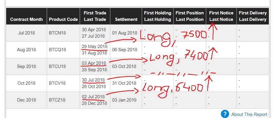
Task: Open the About This Report link
Action: pyautogui.click(x=249, y=114)
